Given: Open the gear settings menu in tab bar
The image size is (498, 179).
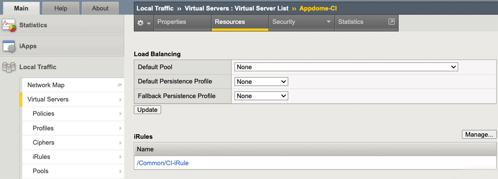Looking at the screenshot, I should (x=144, y=22).
